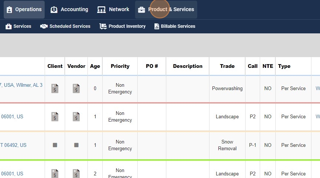Viewport: 320px width, 178px height.
Task: Sort by the Description column header
Action: click(x=188, y=66)
